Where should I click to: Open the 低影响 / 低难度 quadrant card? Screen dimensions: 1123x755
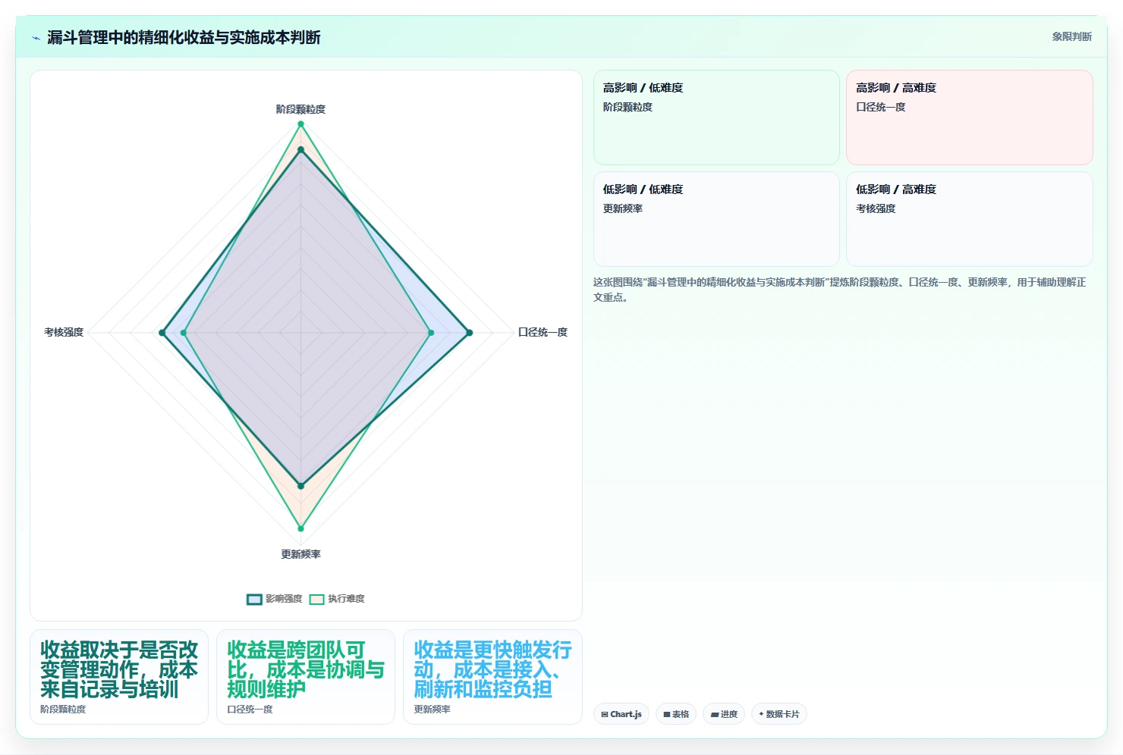tap(716, 219)
